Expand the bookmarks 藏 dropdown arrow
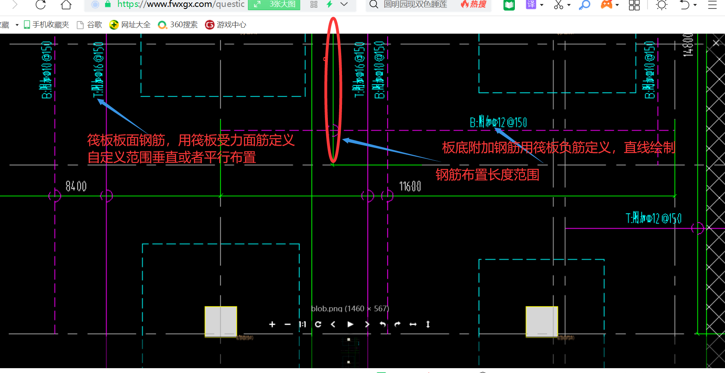The image size is (725, 373). click(17, 25)
